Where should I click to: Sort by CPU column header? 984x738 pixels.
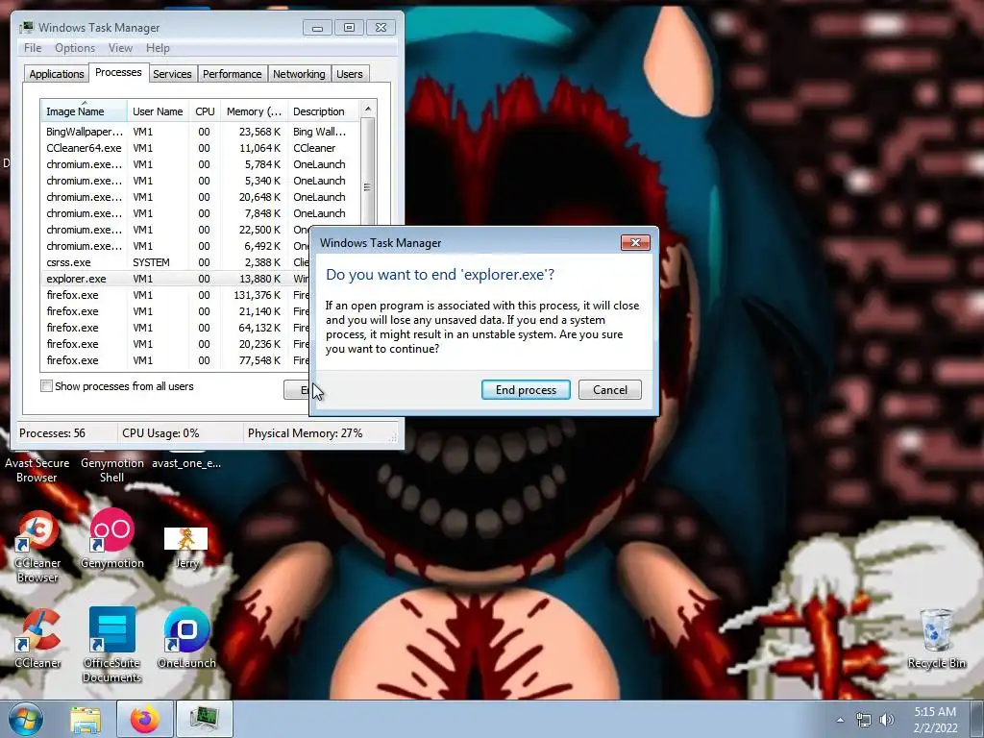coord(205,111)
